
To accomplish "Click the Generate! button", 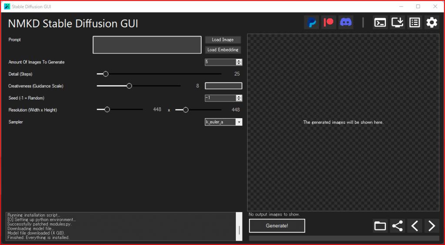I will 277,226.
